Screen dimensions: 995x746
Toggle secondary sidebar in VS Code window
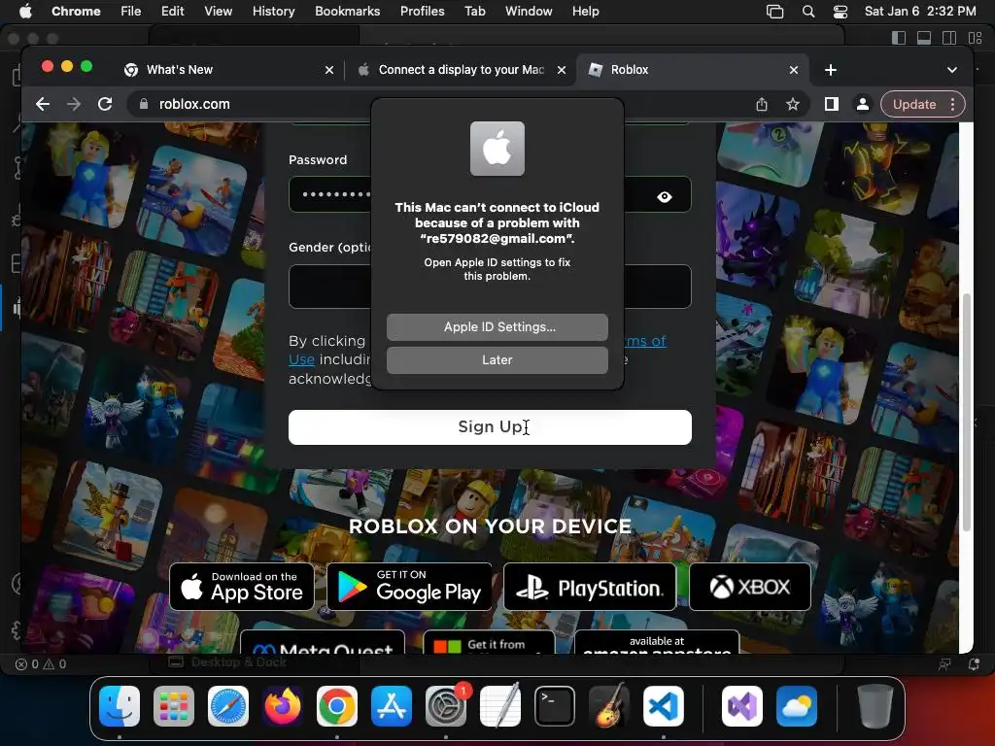[x=949, y=38]
